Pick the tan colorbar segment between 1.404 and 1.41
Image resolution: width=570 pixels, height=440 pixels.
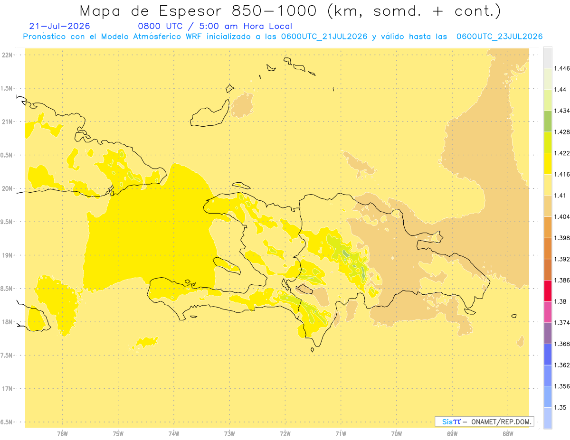548,206
